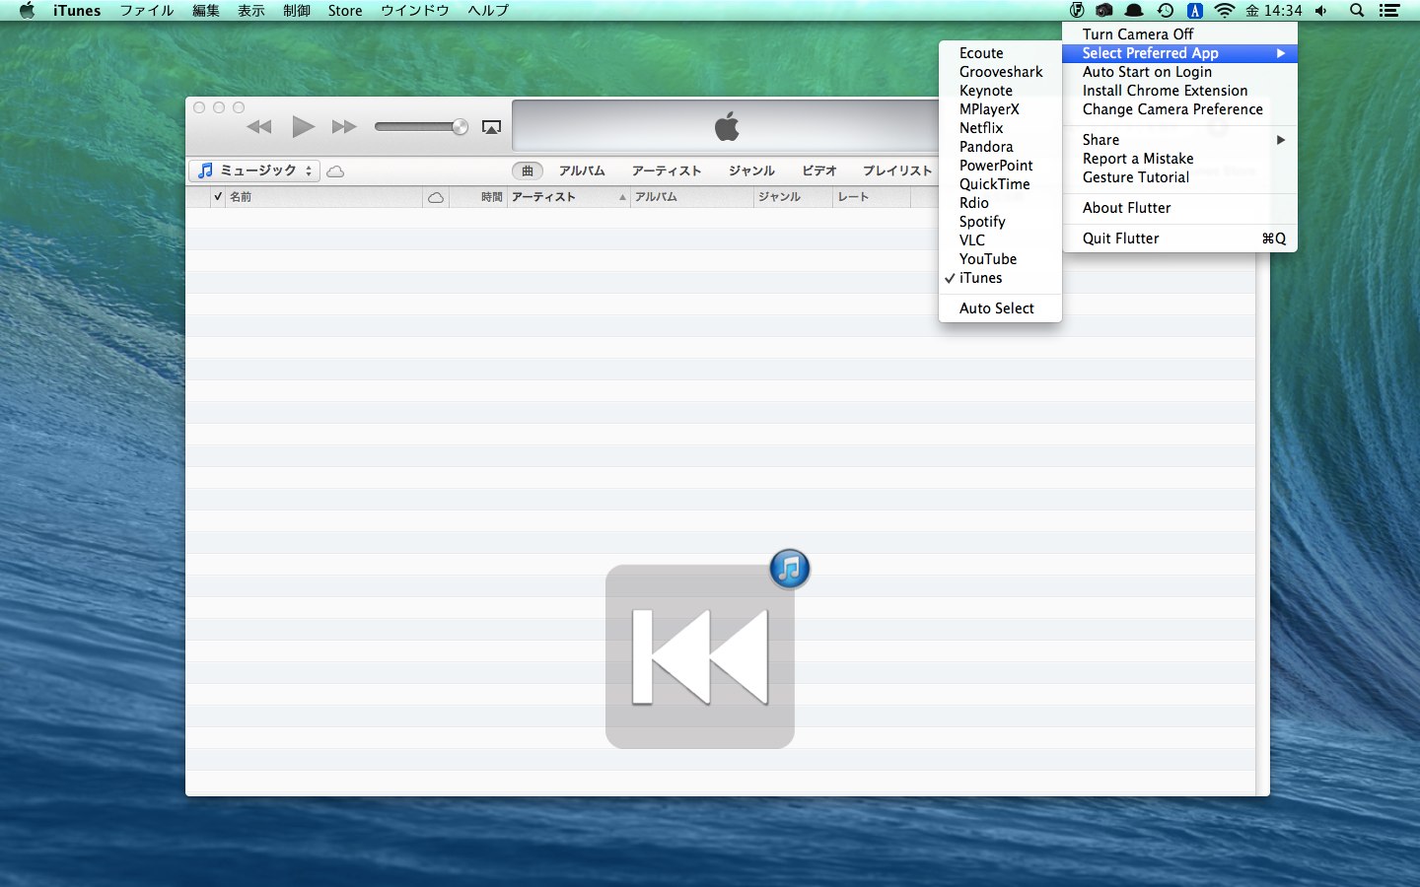Switch to the ビデオ view tab
Viewport: 1420px width, 887px height.
pos(819,171)
